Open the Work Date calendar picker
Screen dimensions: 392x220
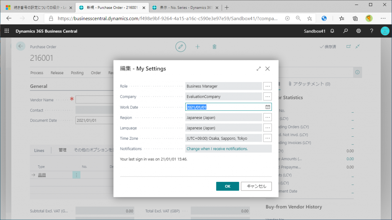(268, 107)
